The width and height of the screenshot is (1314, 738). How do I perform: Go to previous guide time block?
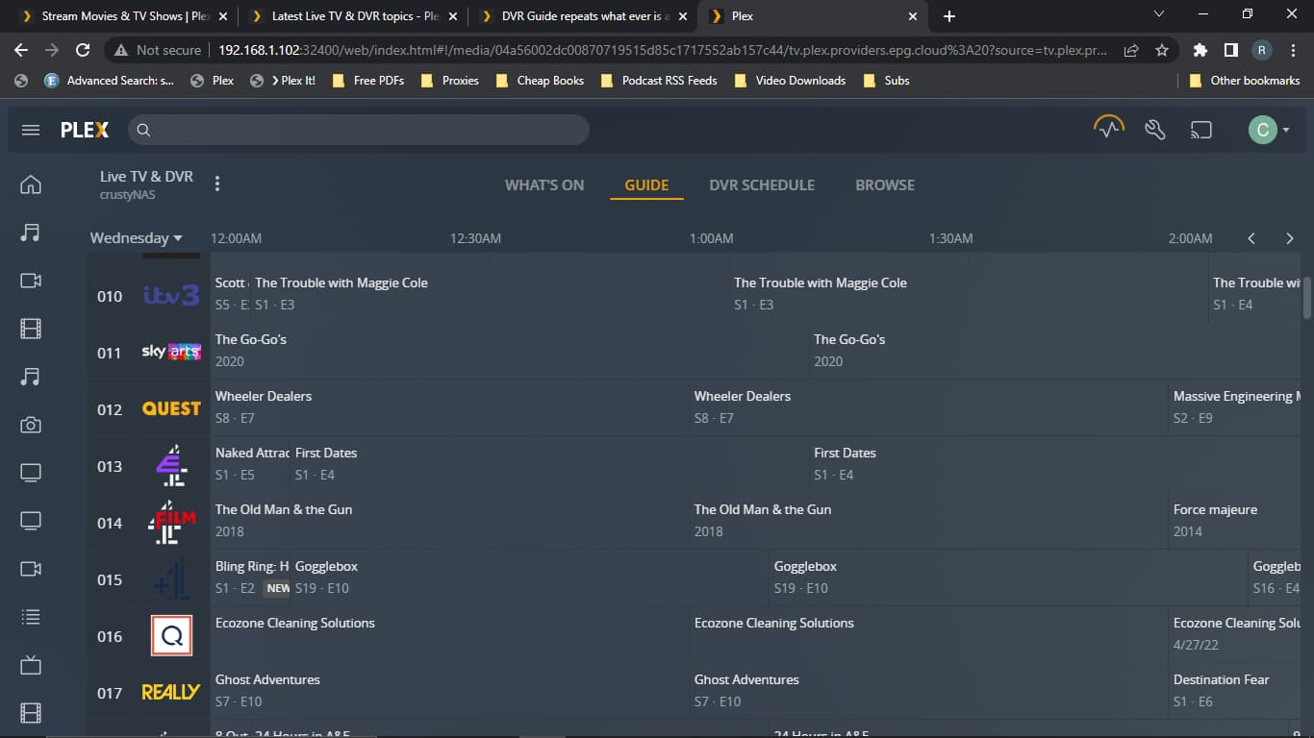click(x=1251, y=238)
